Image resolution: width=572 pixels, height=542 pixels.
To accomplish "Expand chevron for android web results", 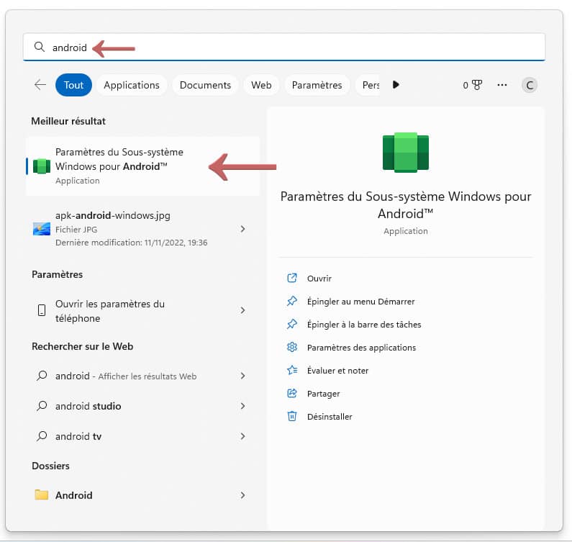I will point(242,376).
